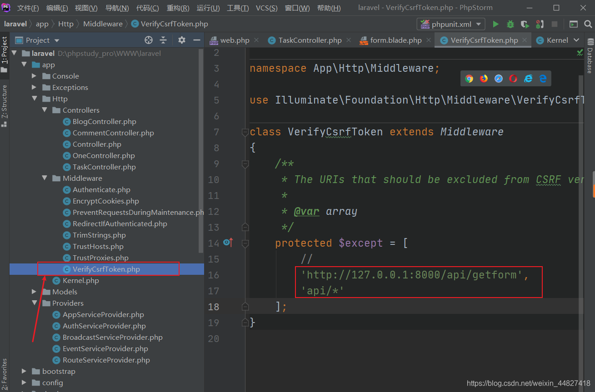Fold the doc comment on line 9

tap(245, 164)
